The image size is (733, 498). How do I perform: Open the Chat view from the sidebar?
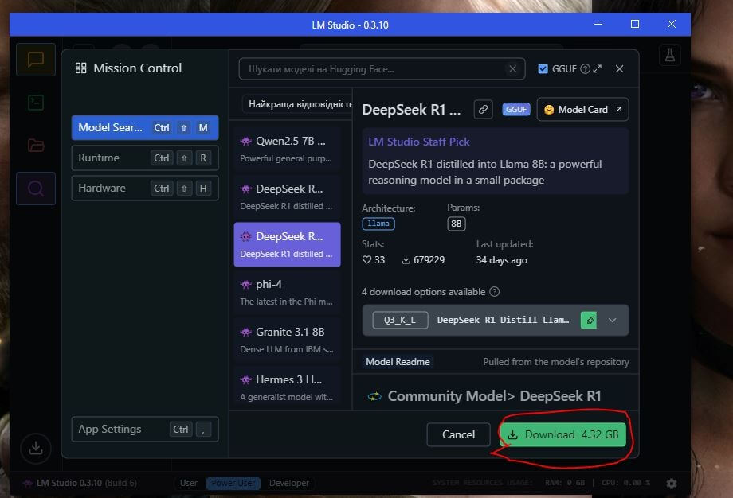click(x=36, y=60)
